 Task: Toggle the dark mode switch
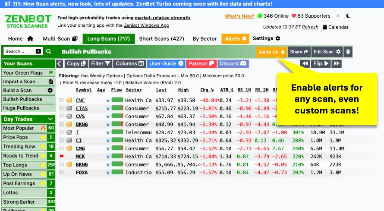click(x=340, y=16)
